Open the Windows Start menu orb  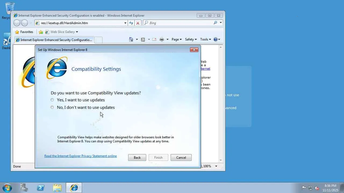[7, 188]
